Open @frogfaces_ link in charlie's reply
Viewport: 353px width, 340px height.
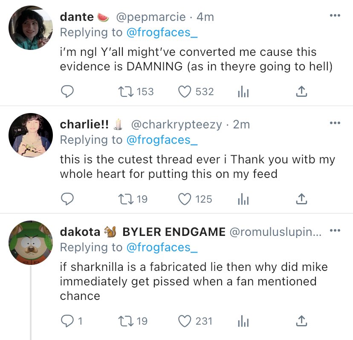pos(162,139)
